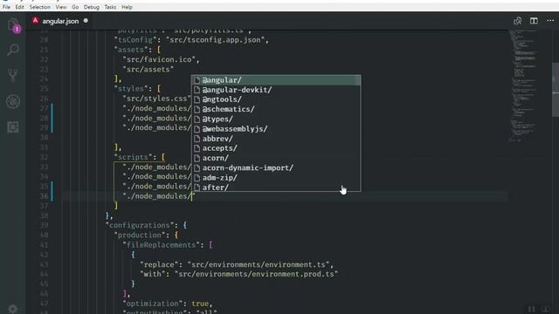
Task: Select the adm-zip/ suggestion
Action: click(x=276, y=178)
